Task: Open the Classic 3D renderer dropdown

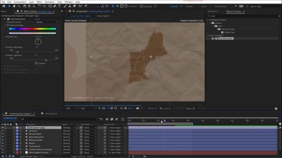Action: tap(192, 108)
